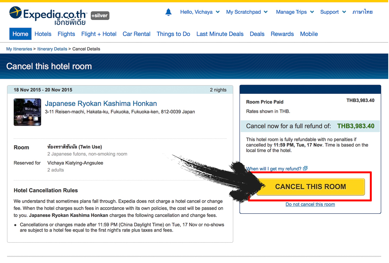Click the Cancel Details breadcrumb text
The height and width of the screenshot is (263, 389).
coord(86,49)
